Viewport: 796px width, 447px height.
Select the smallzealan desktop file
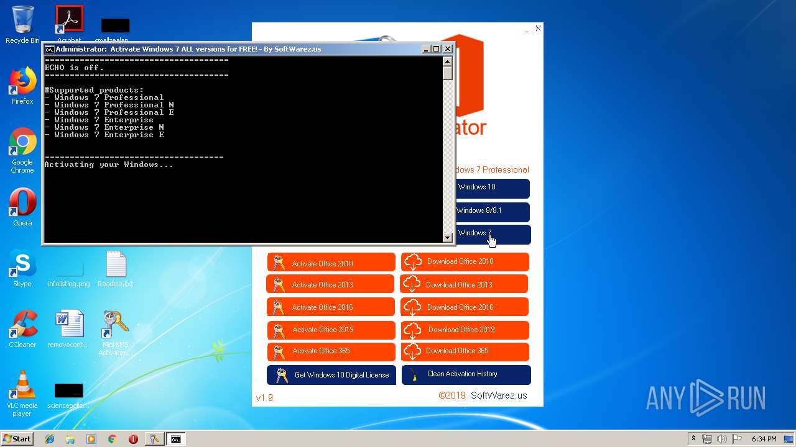point(116,29)
